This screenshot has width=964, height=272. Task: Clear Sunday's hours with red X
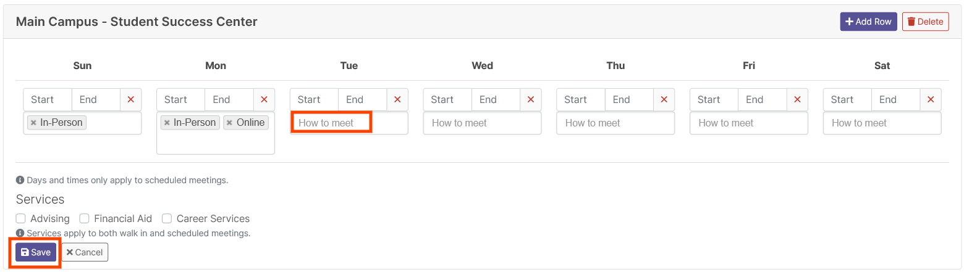coord(130,99)
